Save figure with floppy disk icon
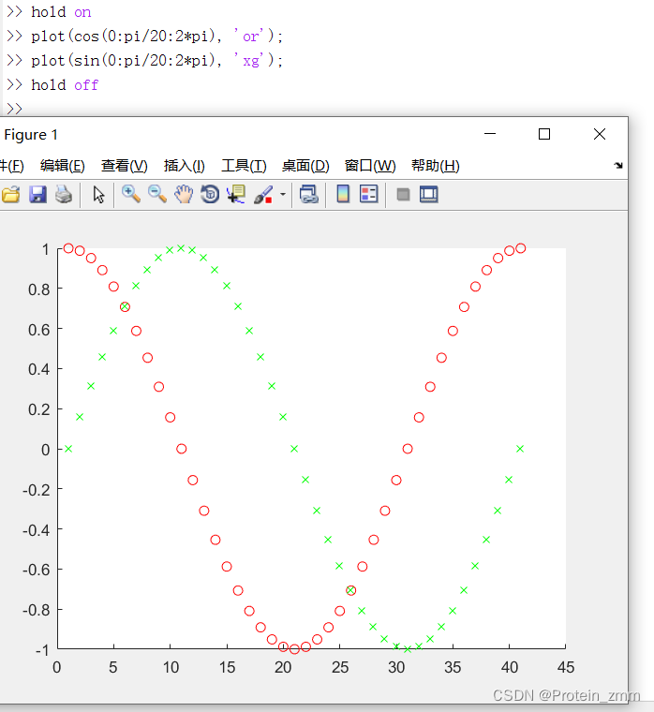 click(37, 194)
